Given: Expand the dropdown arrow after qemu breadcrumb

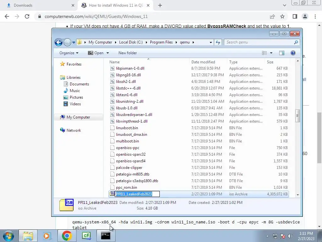Looking at the screenshot, I should [193, 42].
